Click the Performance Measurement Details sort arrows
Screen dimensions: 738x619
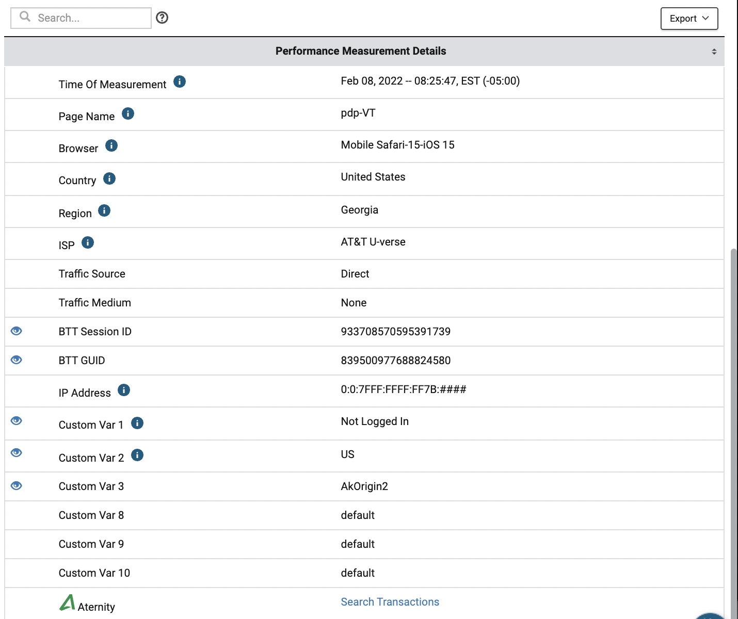[715, 51]
